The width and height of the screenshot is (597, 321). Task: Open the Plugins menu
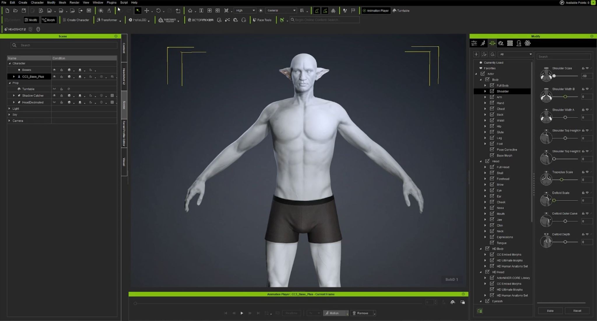111,3
